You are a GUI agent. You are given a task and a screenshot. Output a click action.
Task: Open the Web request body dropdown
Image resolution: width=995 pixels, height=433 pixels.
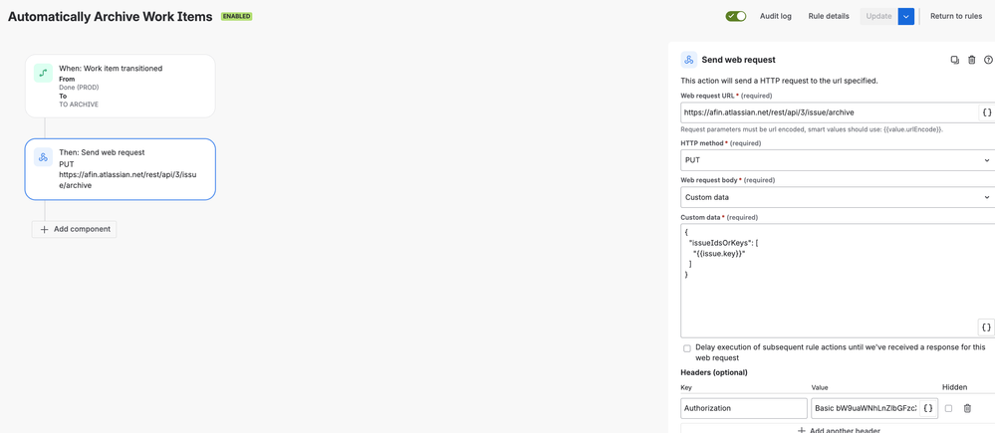pyautogui.click(x=838, y=197)
